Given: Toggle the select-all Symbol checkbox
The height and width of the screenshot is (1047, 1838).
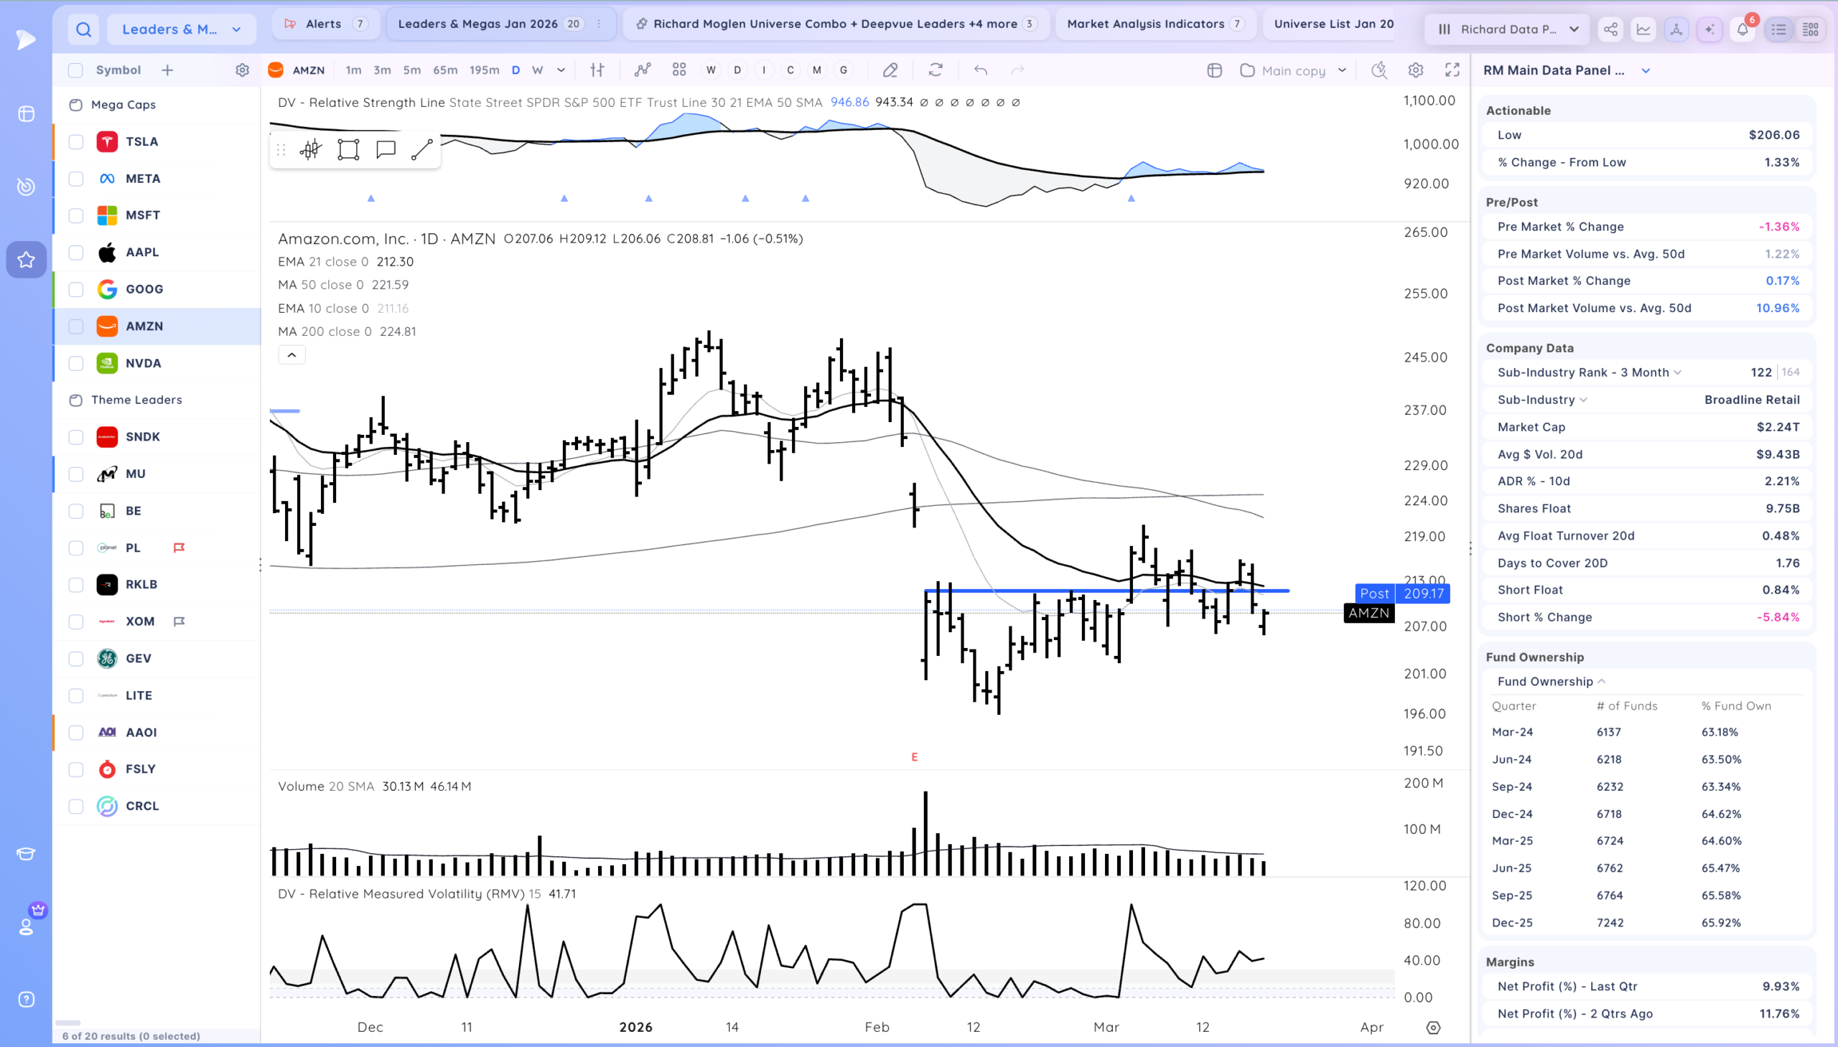Looking at the screenshot, I should 75,70.
